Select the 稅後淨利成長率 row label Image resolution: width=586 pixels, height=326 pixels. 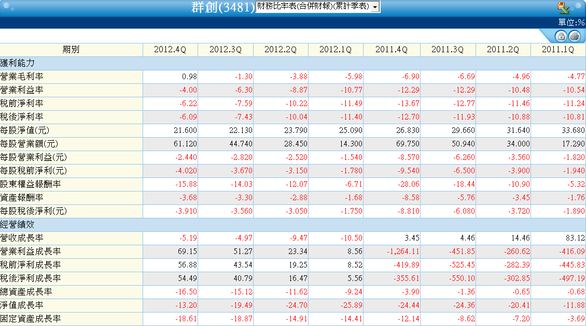pyautogui.click(x=30, y=278)
